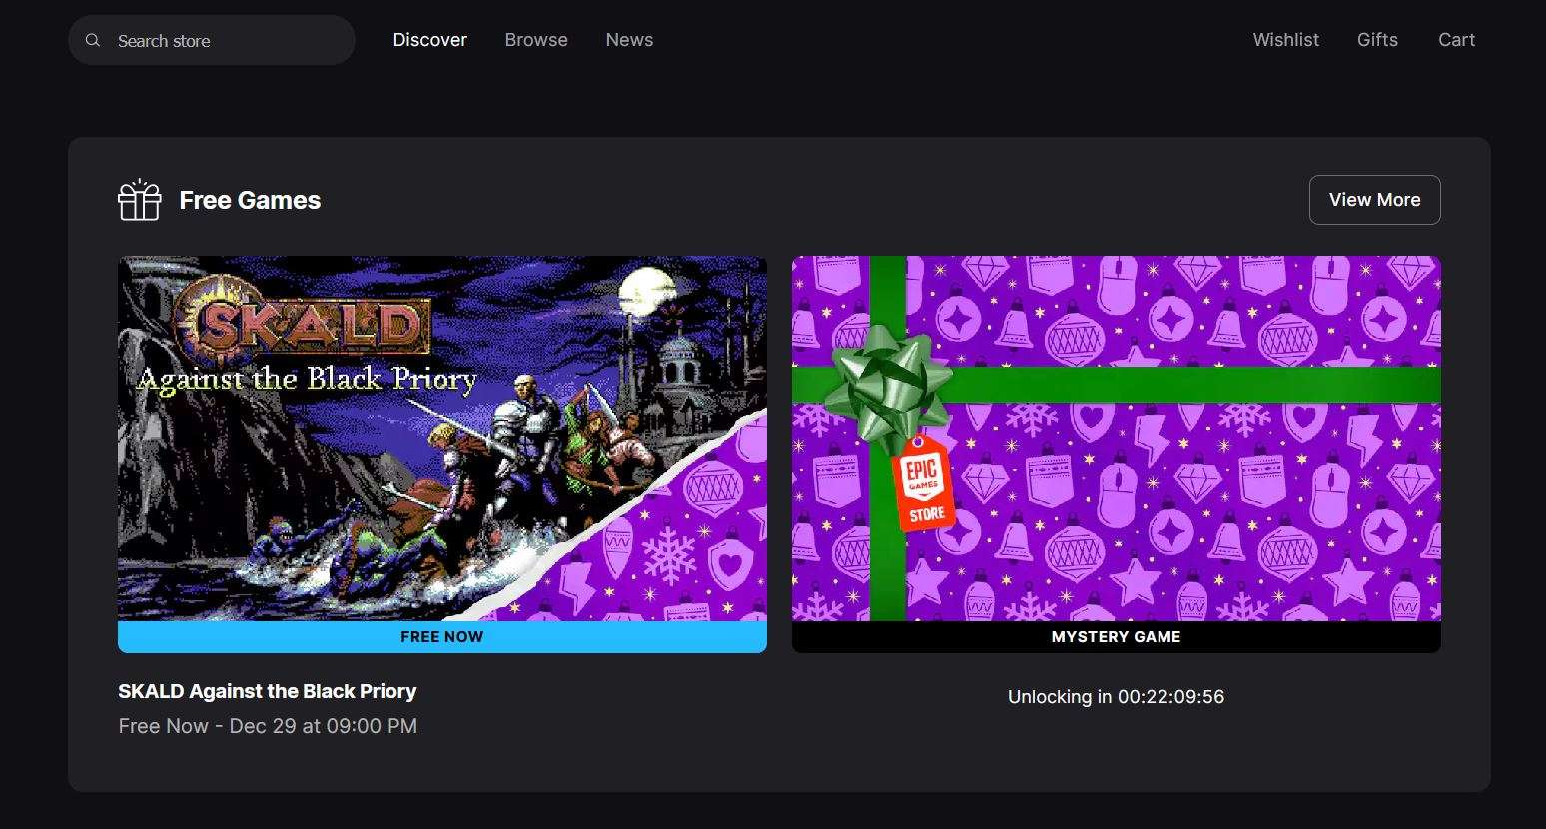Click the Unlocking in countdown text
This screenshot has width=1546, height=829.
1117,697
